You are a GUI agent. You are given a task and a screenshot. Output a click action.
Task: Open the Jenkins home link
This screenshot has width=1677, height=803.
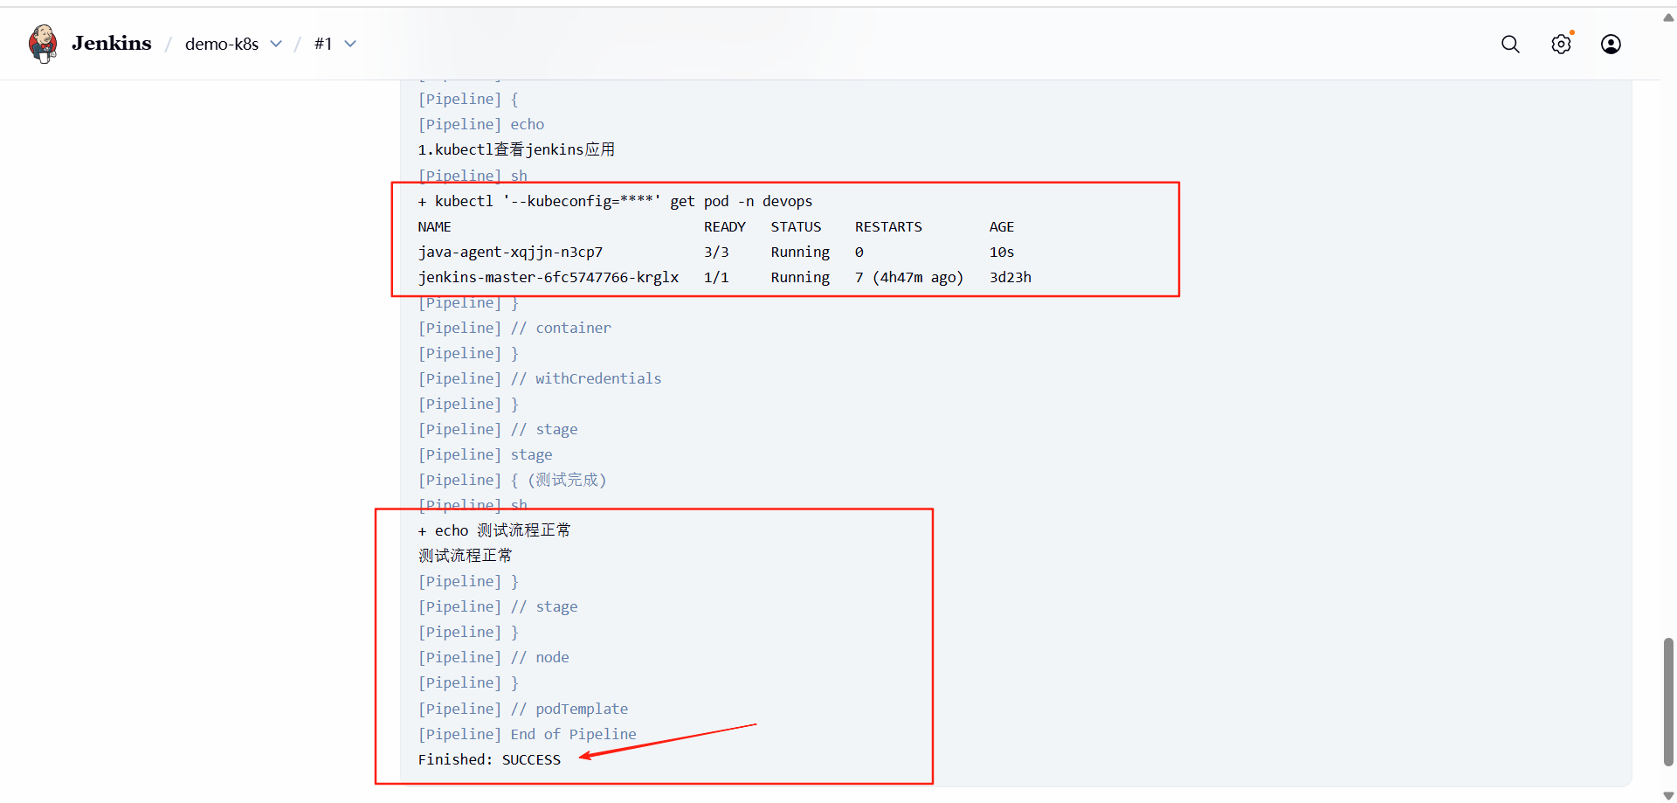click(x=111, y=44)
